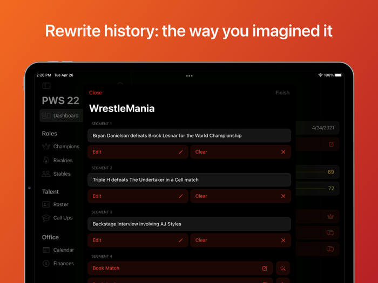
Task: Clear Segment 1 World Championship match
Action: click(241, 152)
